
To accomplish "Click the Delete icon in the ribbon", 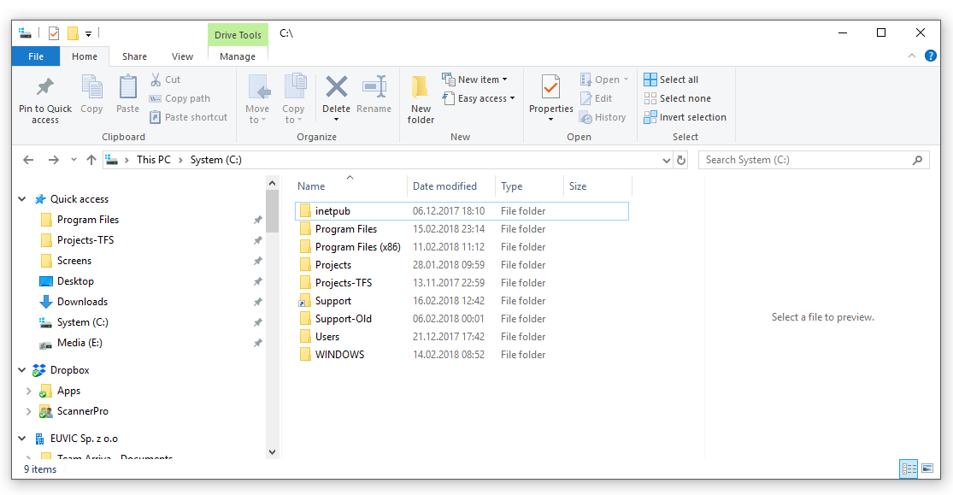I will tap(336, 88).
